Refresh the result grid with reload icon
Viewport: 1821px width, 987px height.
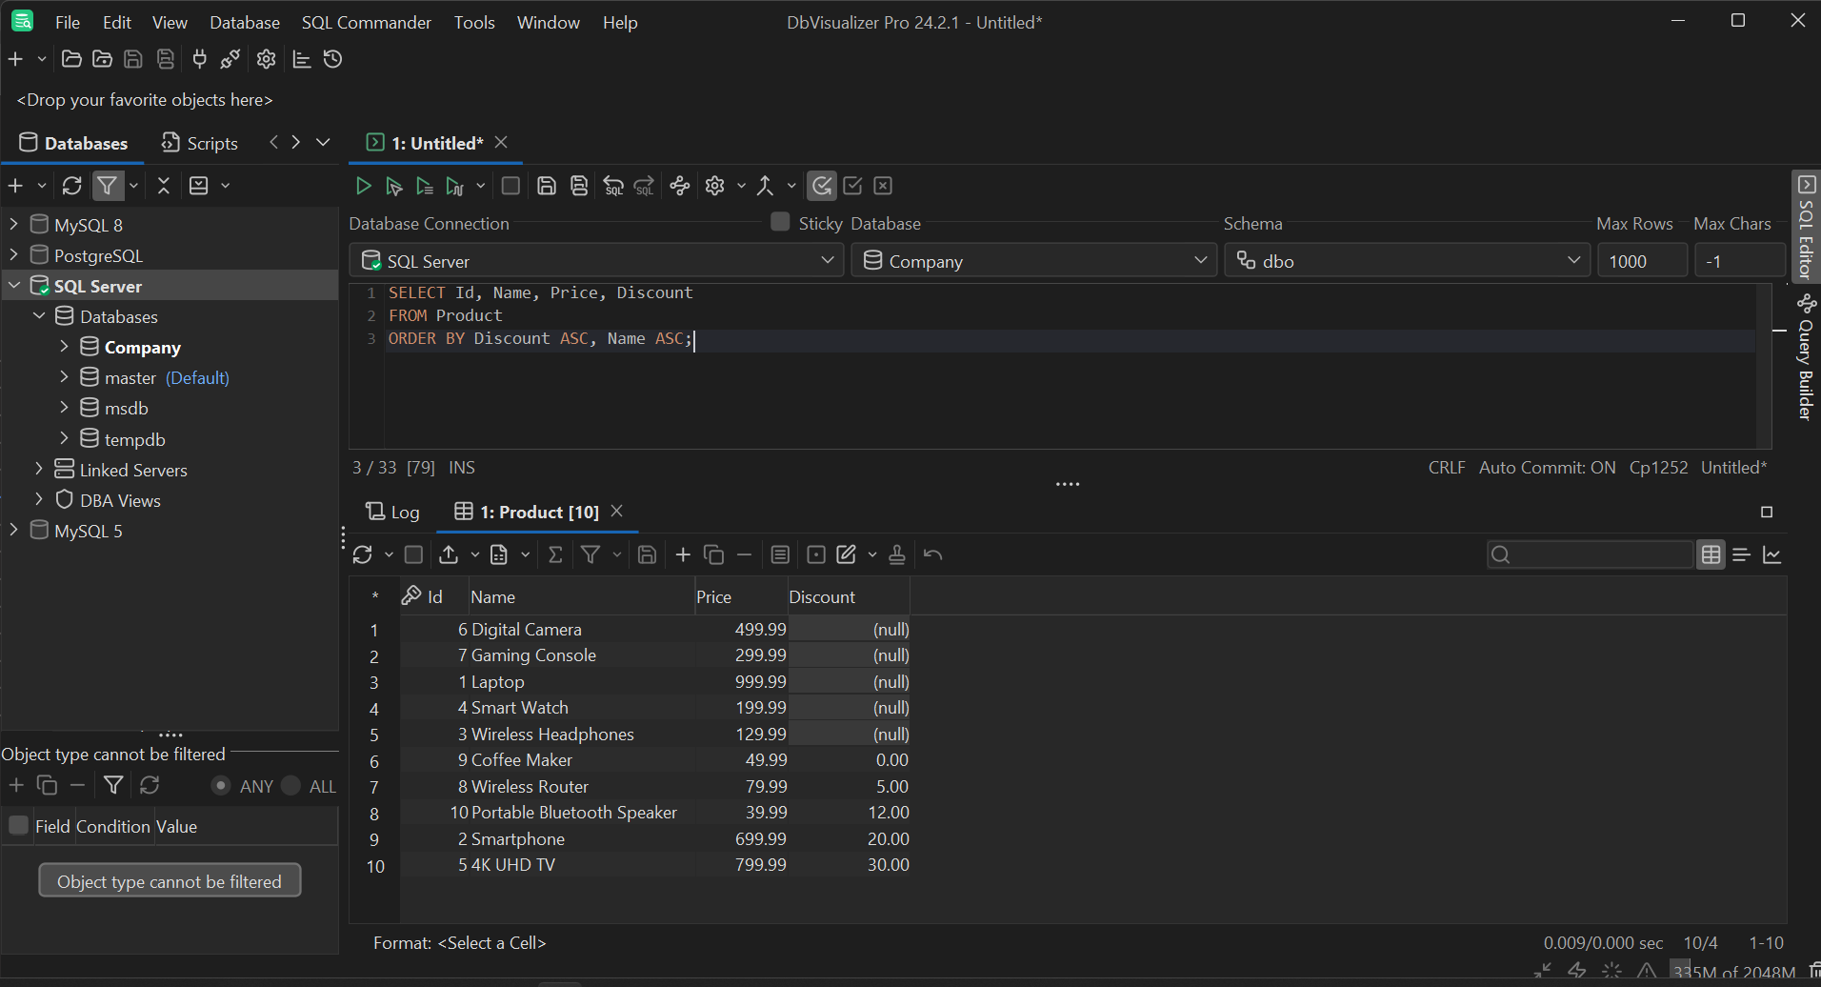tap(361, 554)
